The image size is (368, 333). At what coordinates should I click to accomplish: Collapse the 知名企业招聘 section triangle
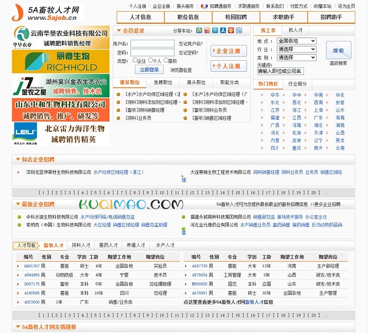[x=18, y=160]
